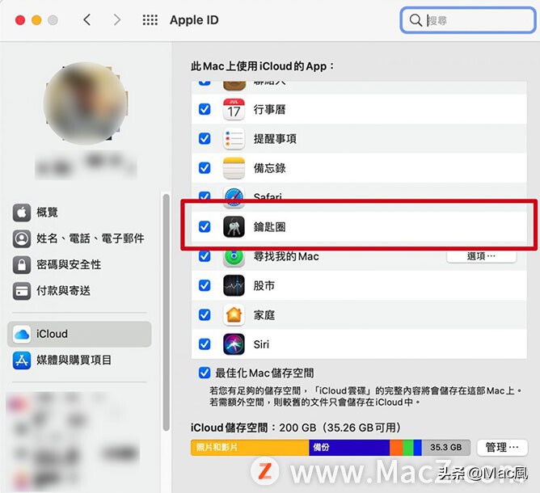
Task: Select the 股市 row label
Action: coord(264,286)
